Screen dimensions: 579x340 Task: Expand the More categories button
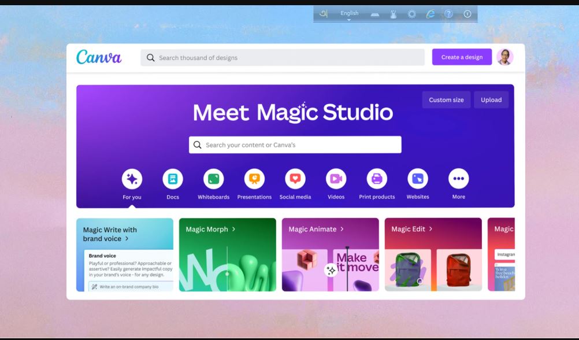click(459, 179)
